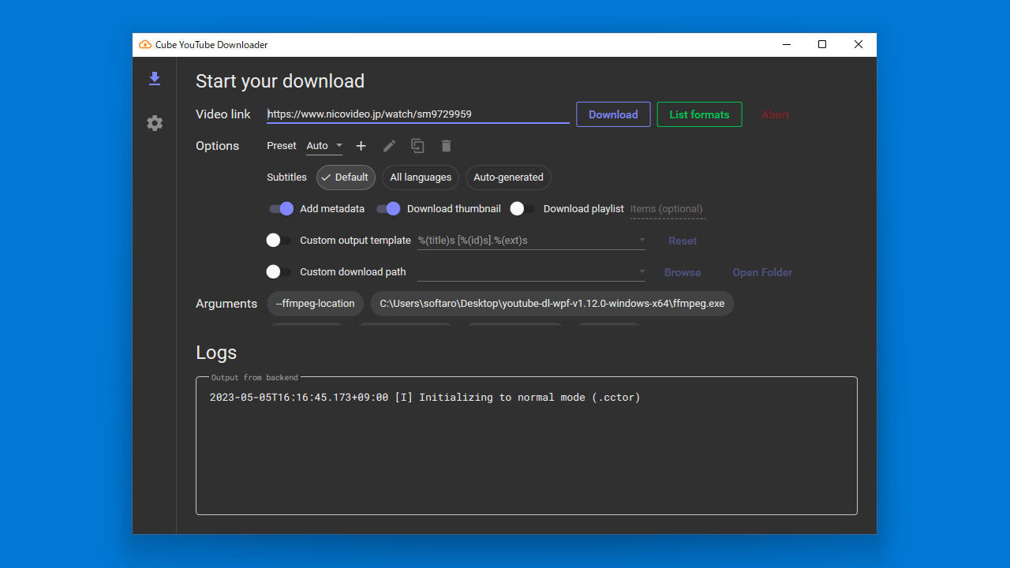The height and width of the screenshot is (568, 1010).
Task: Click the Video link URL field
Action: pos(418,114)
